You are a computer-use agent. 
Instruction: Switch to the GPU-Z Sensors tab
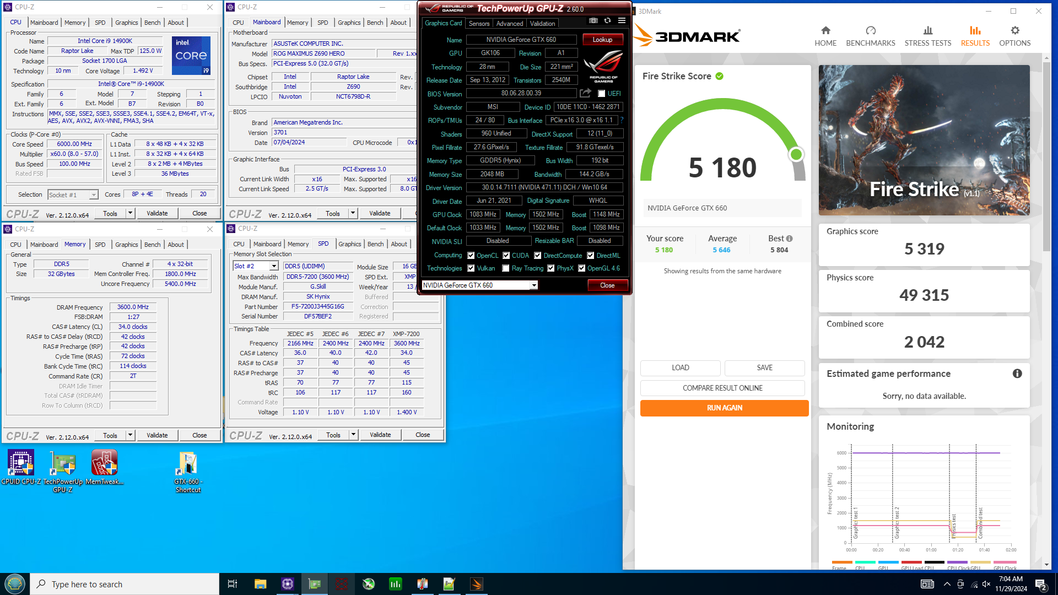[479, 23]
